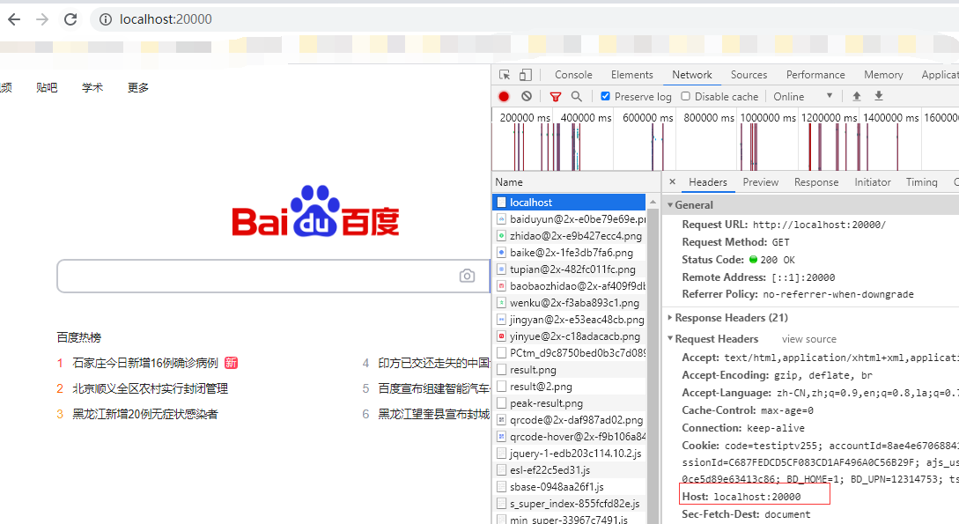Go back with the browser back arrow

click(14, 19)
